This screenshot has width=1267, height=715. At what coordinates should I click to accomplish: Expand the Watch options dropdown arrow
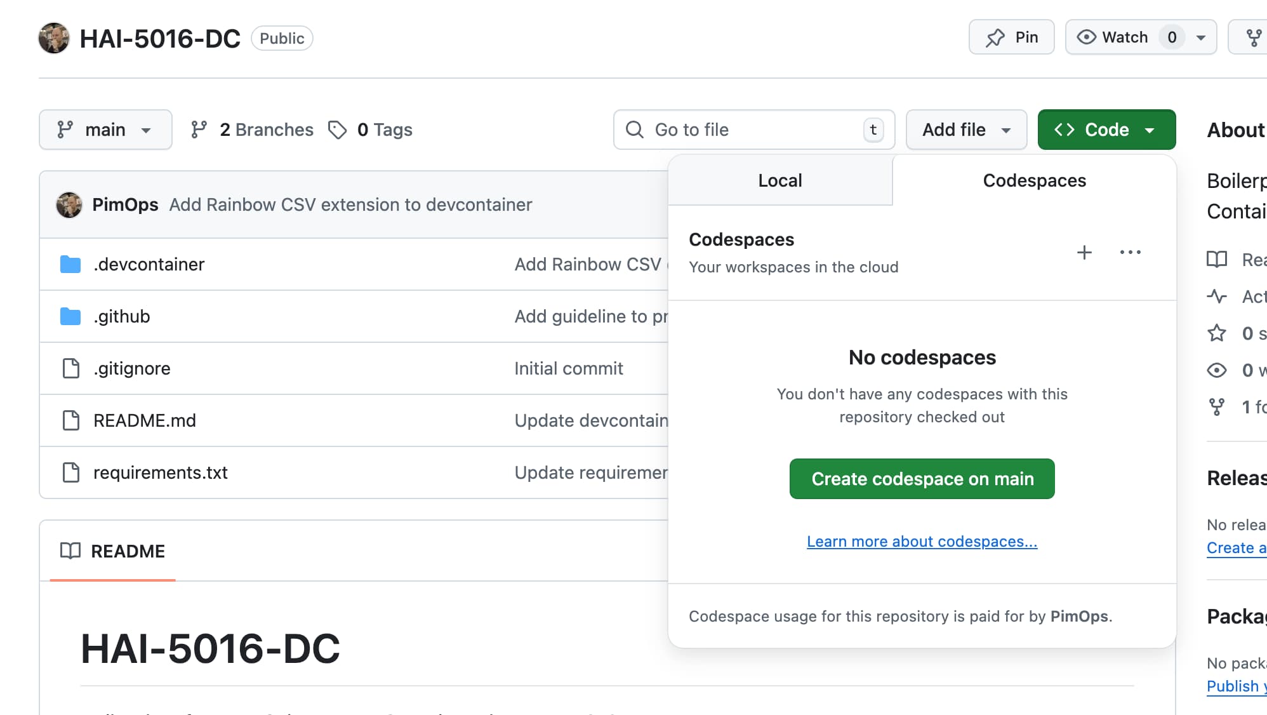coord(1201,37)
